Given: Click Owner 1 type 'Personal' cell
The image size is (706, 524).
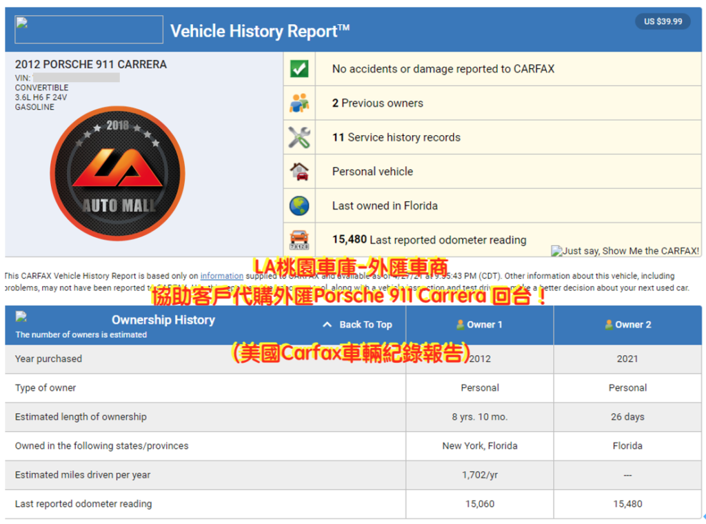Looking at the screenshot, I should [x=480, y=387].
